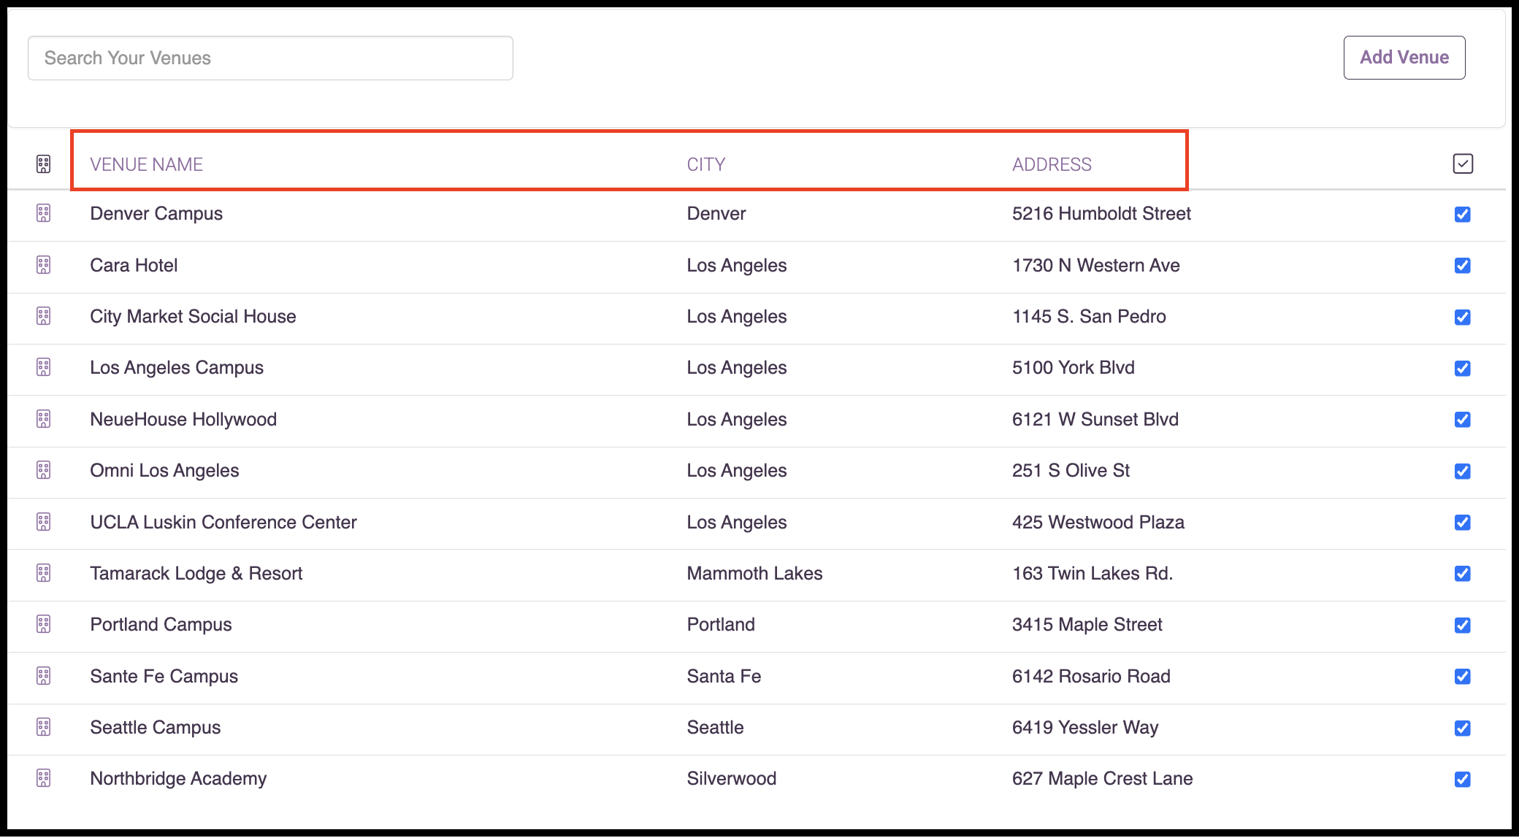The image size is (1519, 838).
Task: Click the city cell 'Portland'
Action: [721, 624]
